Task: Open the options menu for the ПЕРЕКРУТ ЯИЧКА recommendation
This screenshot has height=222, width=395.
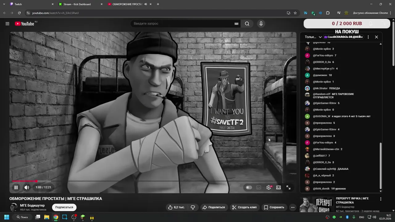Action: 380,199
